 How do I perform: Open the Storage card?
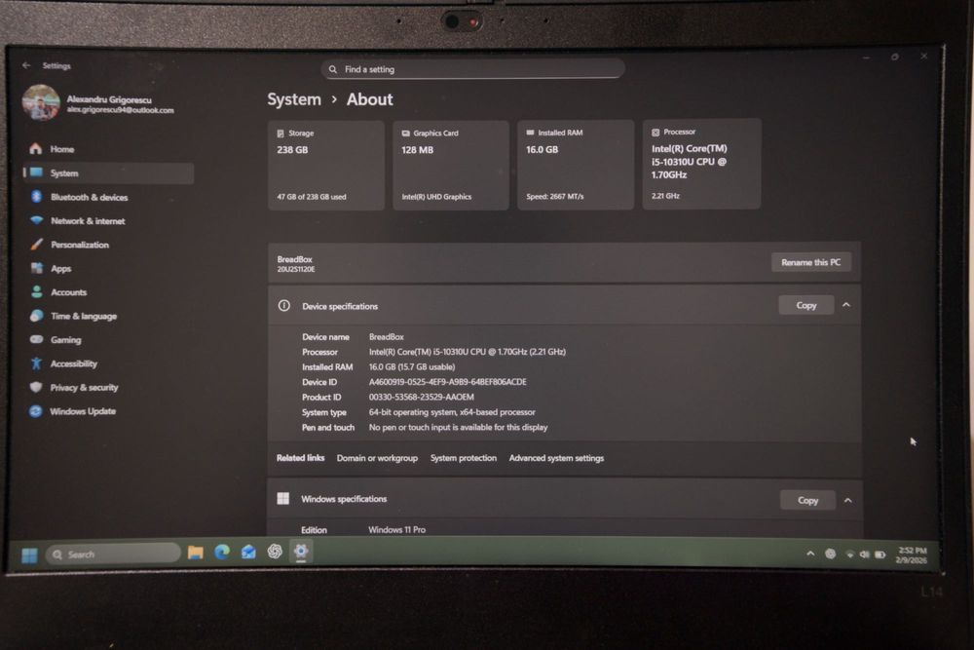[x=326, y=165]
